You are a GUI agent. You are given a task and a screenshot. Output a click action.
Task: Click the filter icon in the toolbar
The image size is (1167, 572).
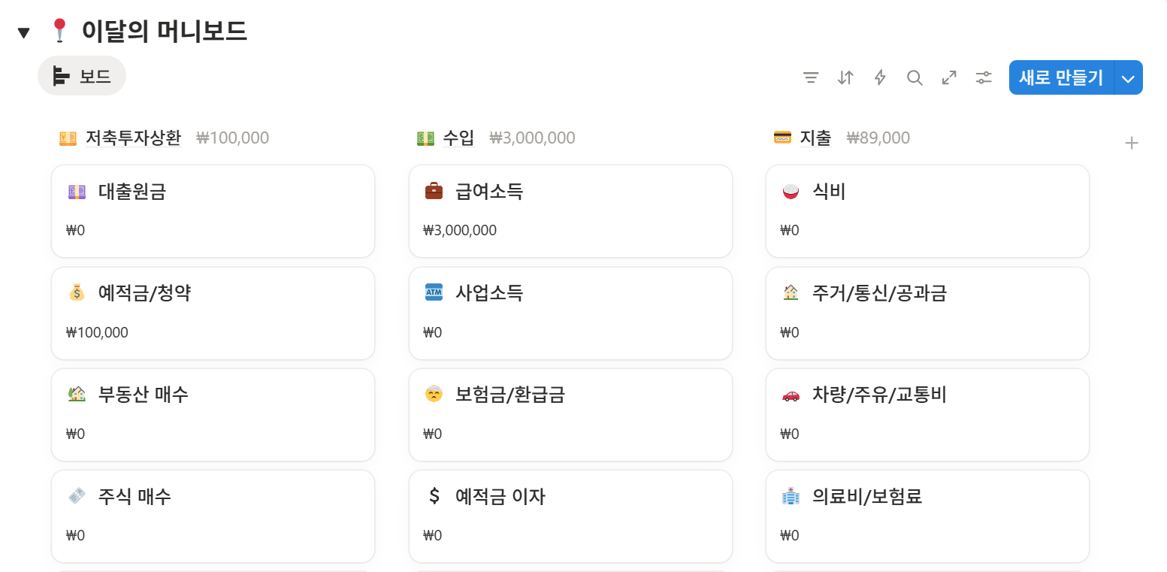[810, 77]
